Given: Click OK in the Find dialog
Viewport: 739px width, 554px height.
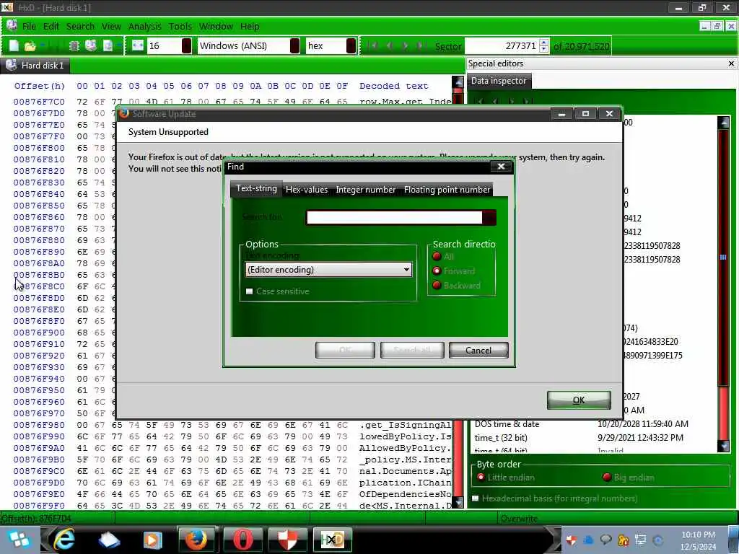Looking at the screenshot, I should pyautogui.click(x=345, y=350).
